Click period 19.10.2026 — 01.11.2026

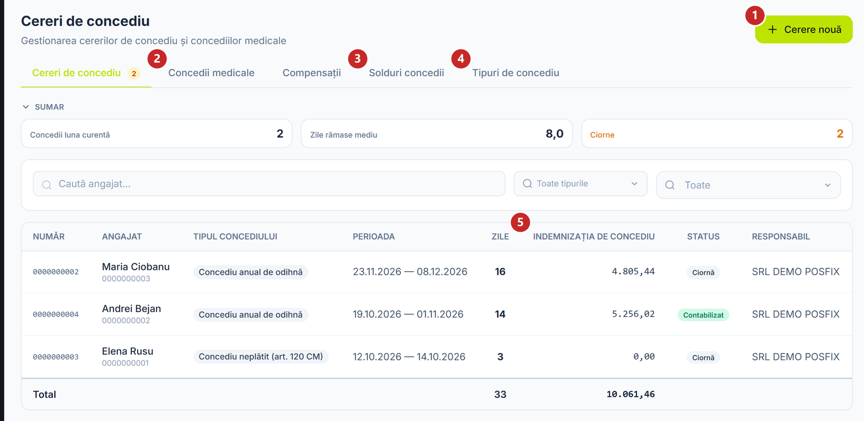[x=408, y=314]
